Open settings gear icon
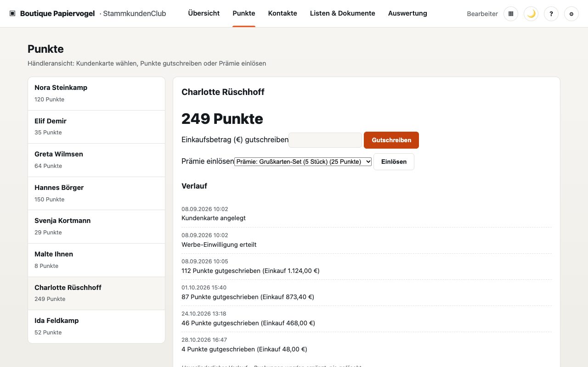The image size is (588, 367). coord(571,14)
